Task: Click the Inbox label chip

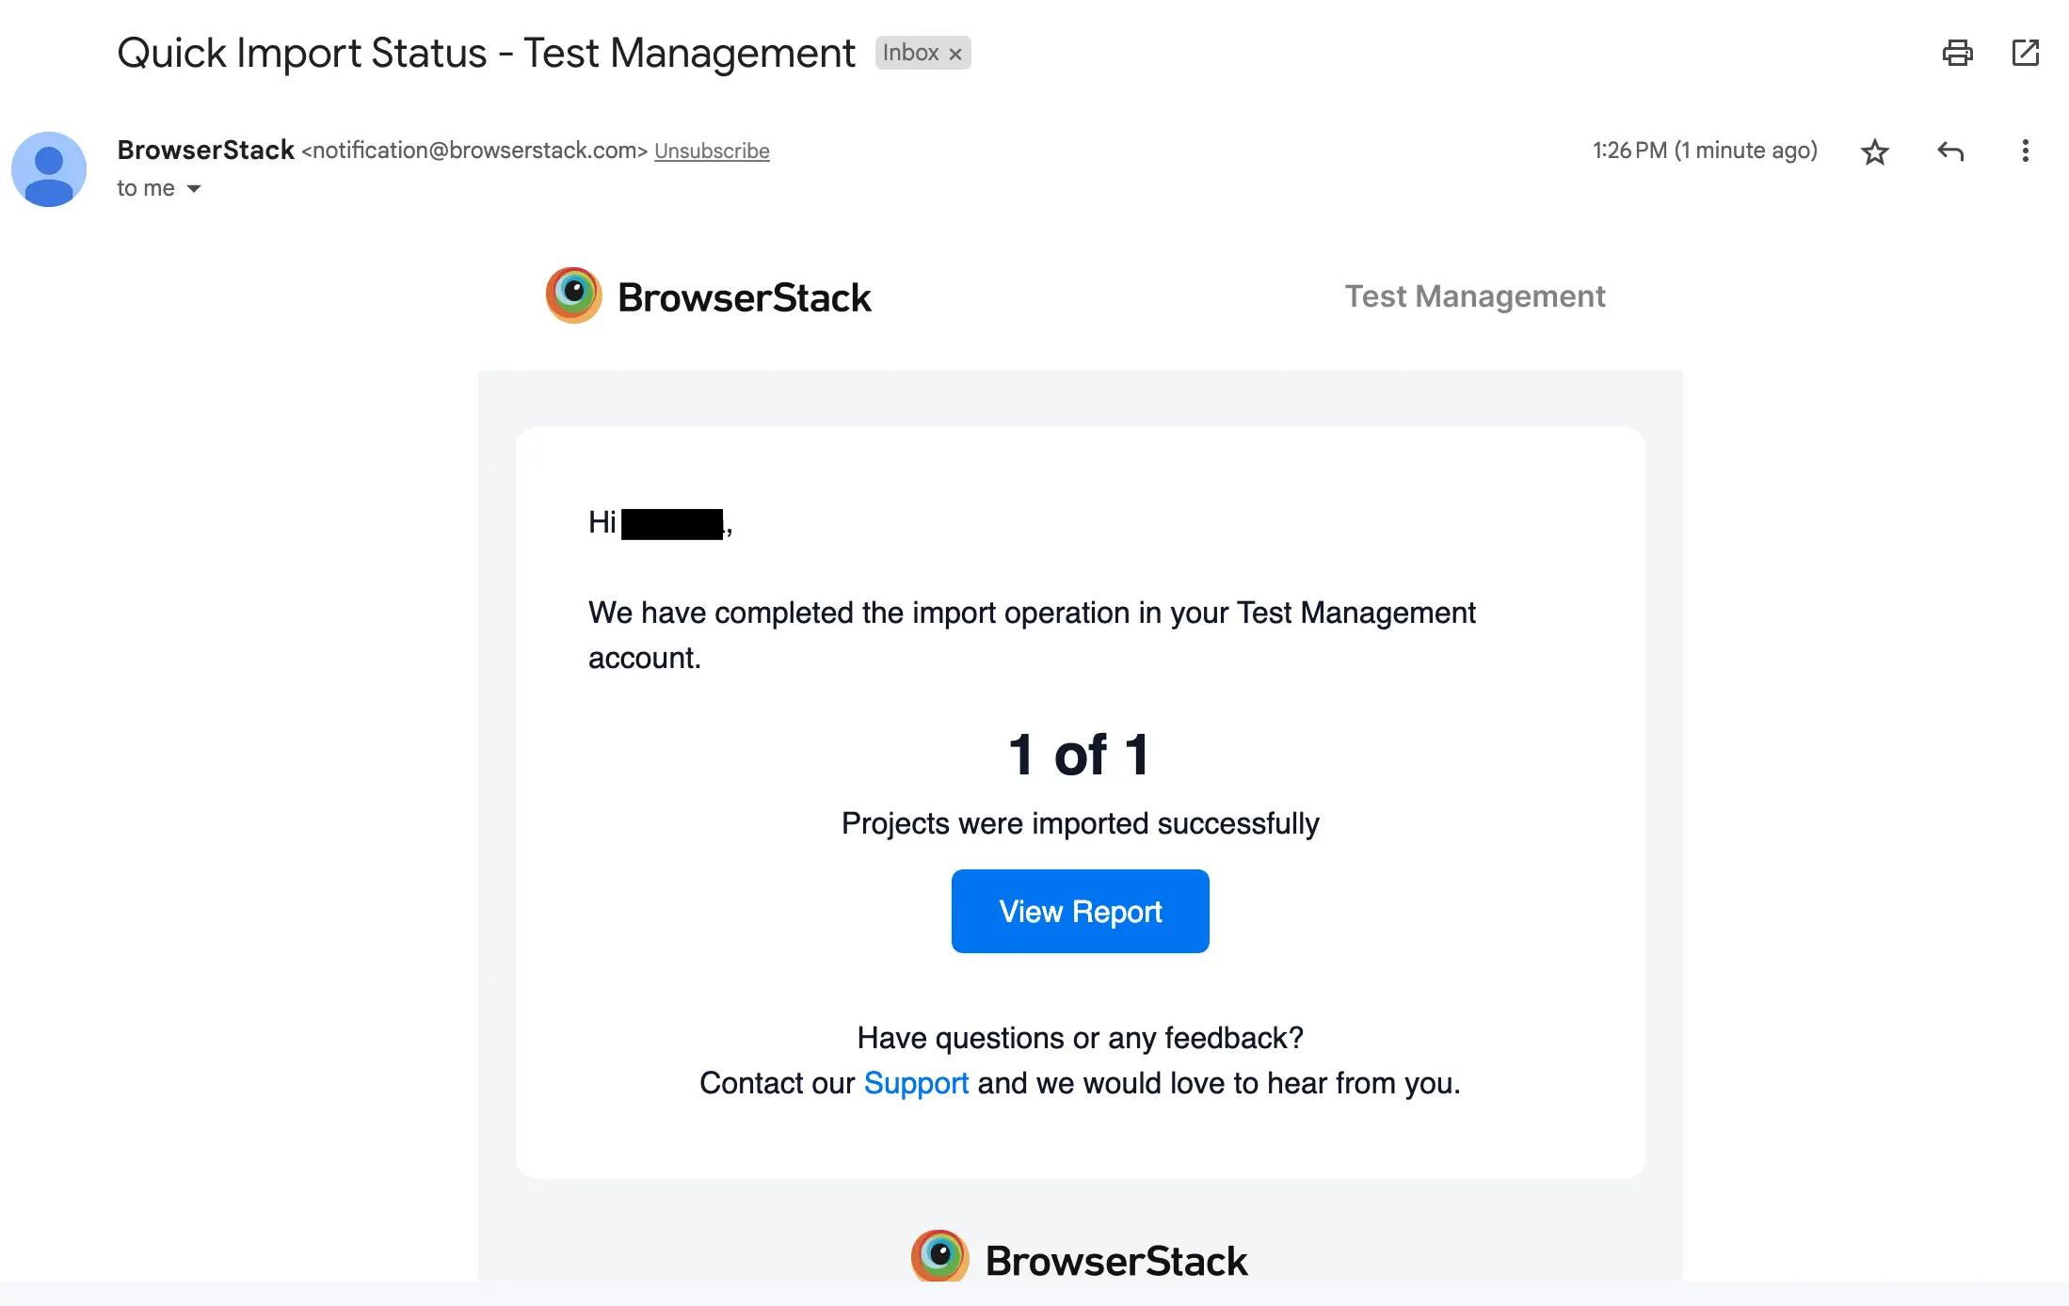Action: [x=910, y=54]
